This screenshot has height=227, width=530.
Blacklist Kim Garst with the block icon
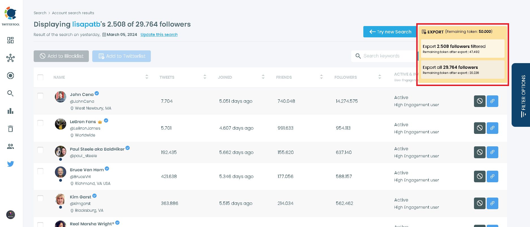(x=480, y=203)
